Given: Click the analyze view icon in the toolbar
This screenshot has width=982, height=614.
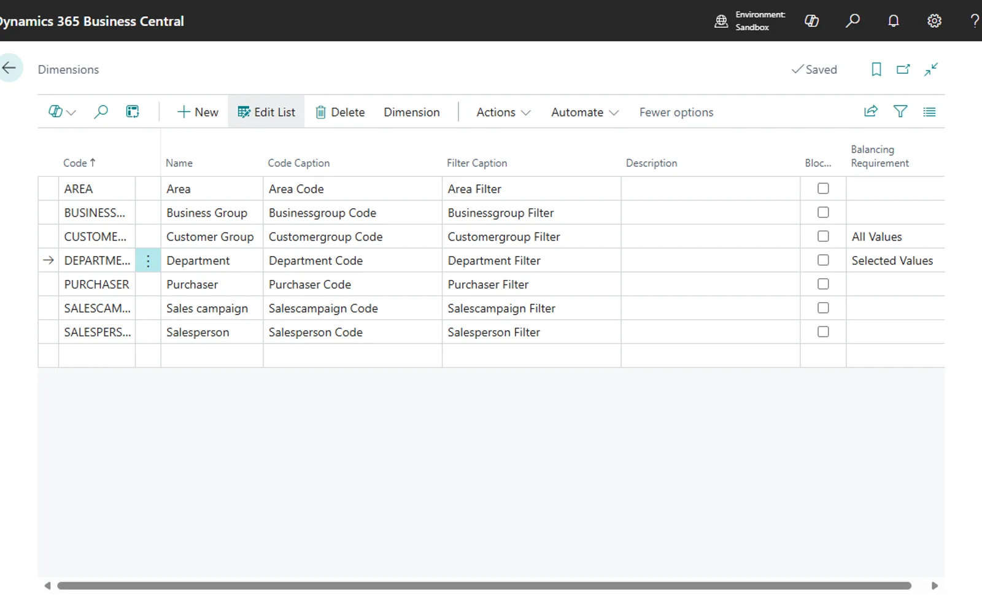Looking at the screenshot, I should pyautogui.click(x=133, y=112).
